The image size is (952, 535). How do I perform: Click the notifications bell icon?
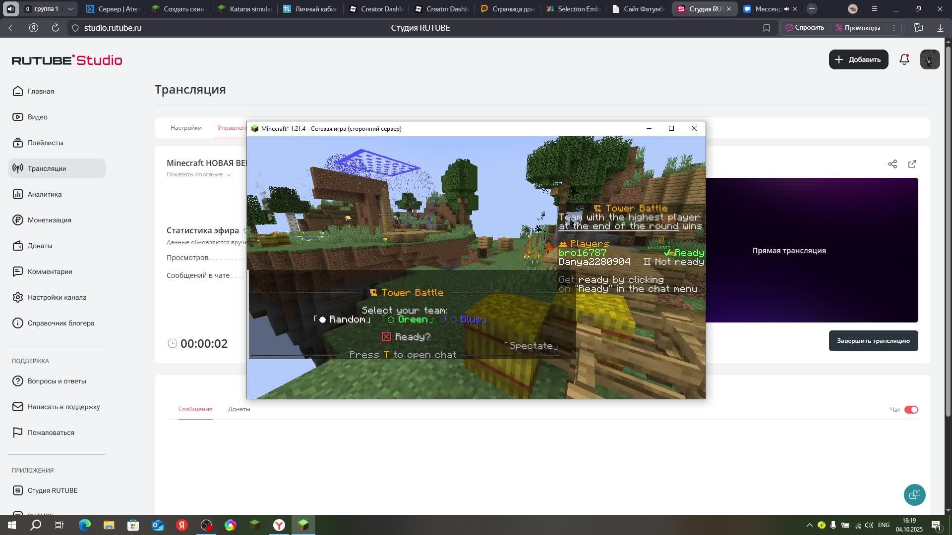coord(904,59)
